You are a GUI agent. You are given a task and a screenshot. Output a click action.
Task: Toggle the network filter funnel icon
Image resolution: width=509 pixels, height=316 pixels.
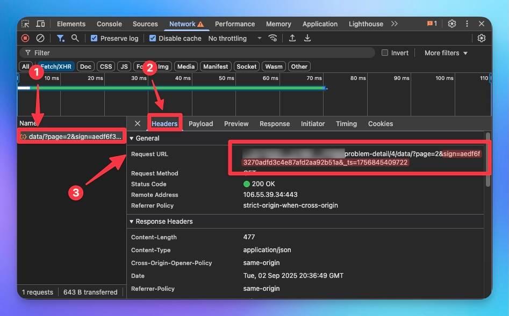(x=60, y=38)
